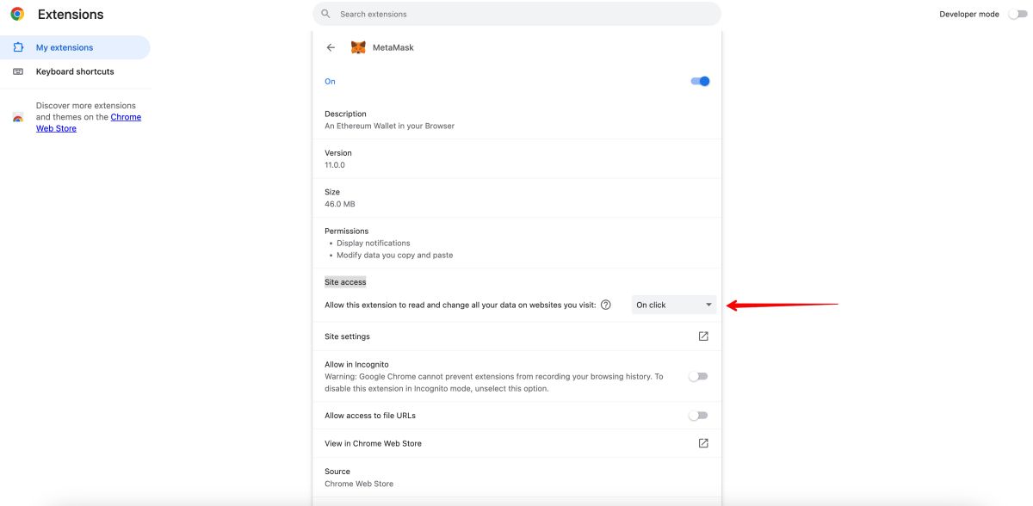1033x506 pixels.
Task: Follow the Chrome Web Store link
Action: tap(89, 122)
